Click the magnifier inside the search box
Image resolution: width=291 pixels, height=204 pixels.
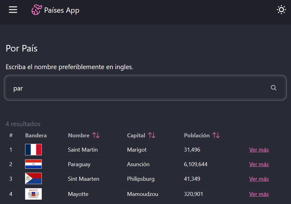pyautogui.click(x=274, y=88)
